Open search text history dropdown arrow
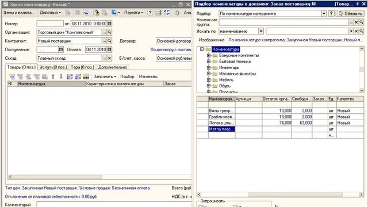The height and width of the screenshot is (207, 368). click(x=351, y=31)
